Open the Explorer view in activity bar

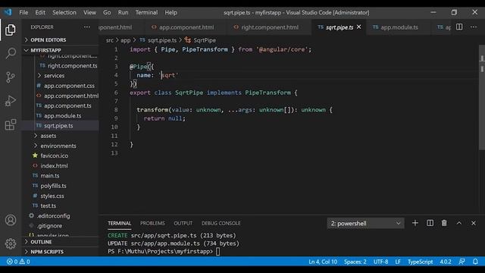[x=11, y=30]
